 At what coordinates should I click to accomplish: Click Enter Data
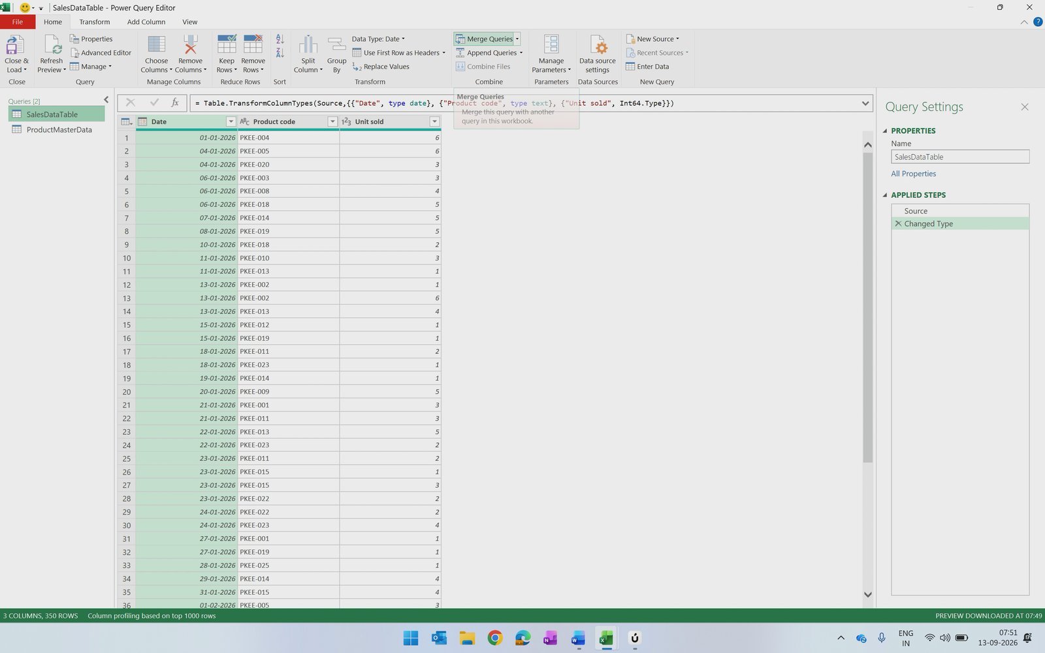[x=647, y=67]
